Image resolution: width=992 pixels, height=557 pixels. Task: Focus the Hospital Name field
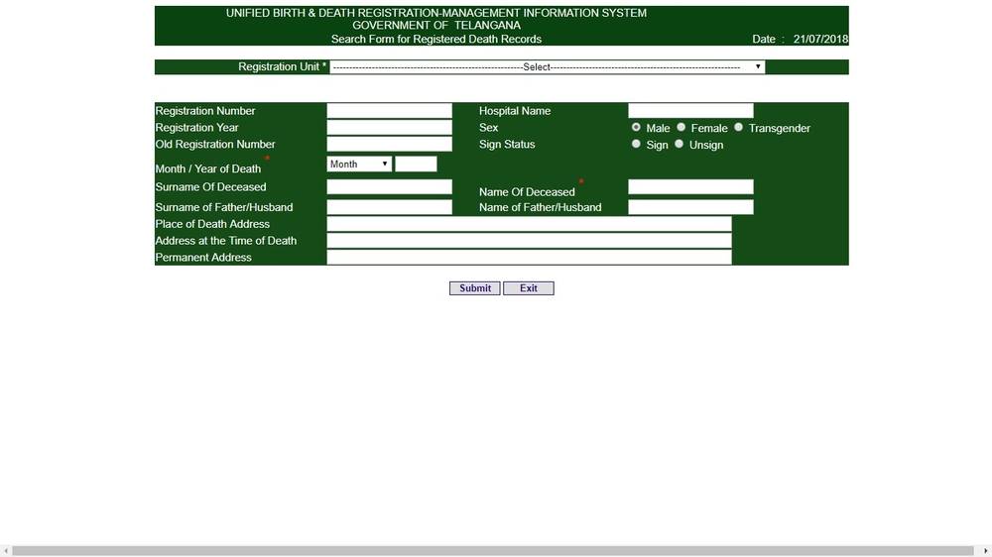click(690, 111)
